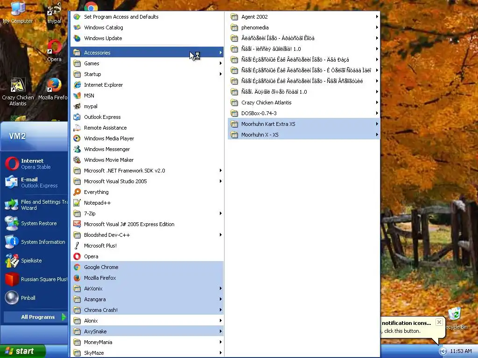
Task: Launch Windows Update from its icon
Action: [77, 38]
